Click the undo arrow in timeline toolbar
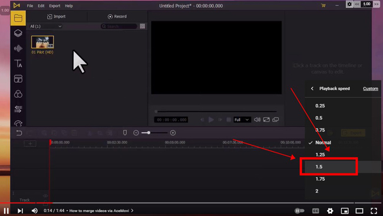Viewport: 383px width, 216px height. point(19,133)
